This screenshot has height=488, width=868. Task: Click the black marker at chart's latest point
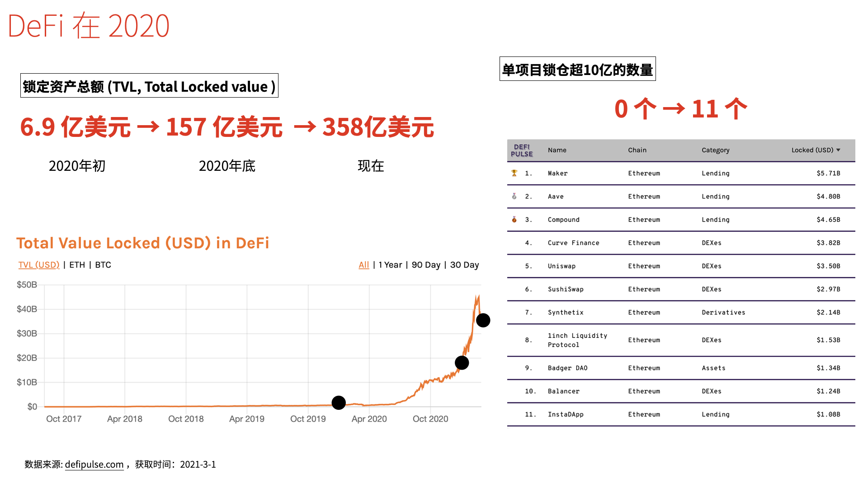[483, 320]
